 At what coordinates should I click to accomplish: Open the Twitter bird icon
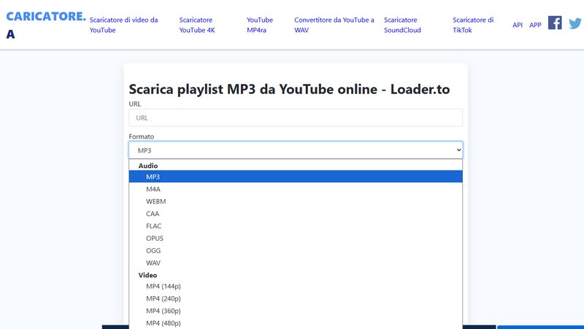575,23
